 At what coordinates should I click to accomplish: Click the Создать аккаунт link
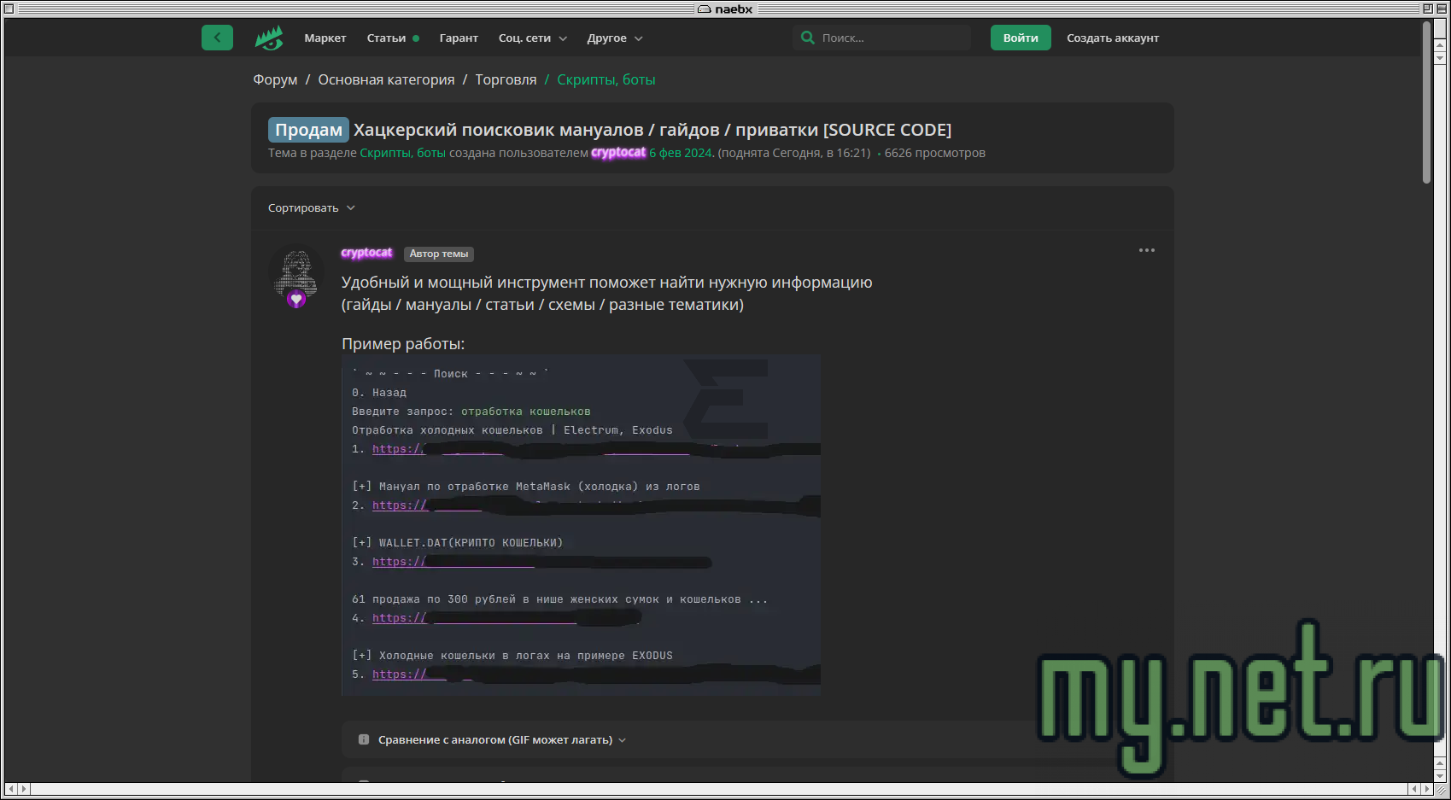[1112, 38]
